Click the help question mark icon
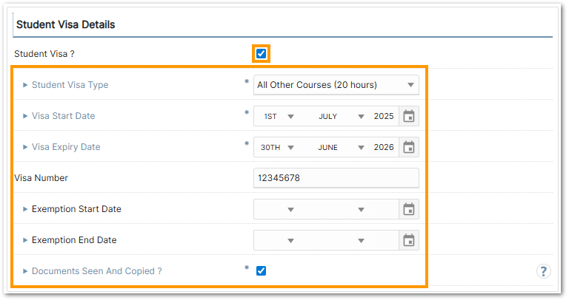Image resolution: width=569 pixels, height=300 pixels. (x=543, y=271)
